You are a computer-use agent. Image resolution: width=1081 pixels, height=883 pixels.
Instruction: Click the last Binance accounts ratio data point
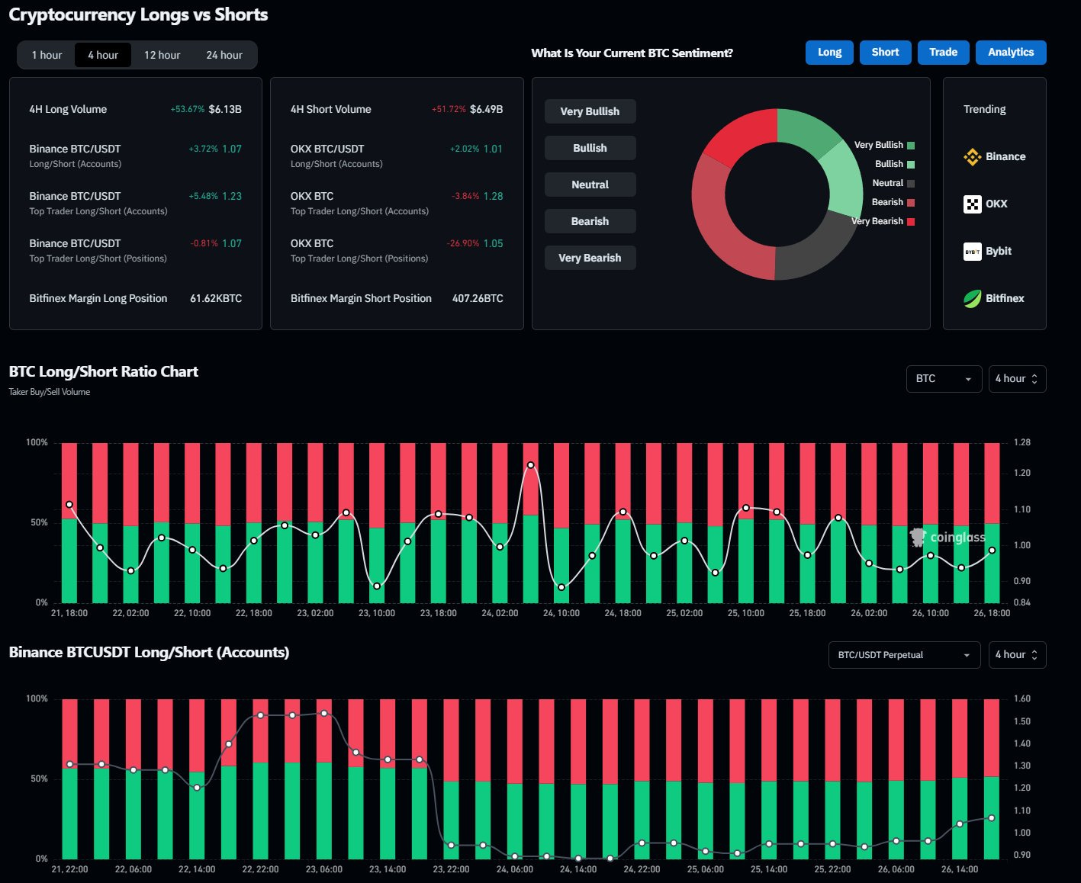(x=992, y=818)
